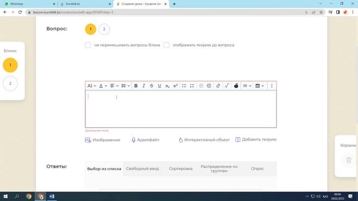
Task: Switch to the 'Свободный ввод' tab
Action: pos(143,169)
